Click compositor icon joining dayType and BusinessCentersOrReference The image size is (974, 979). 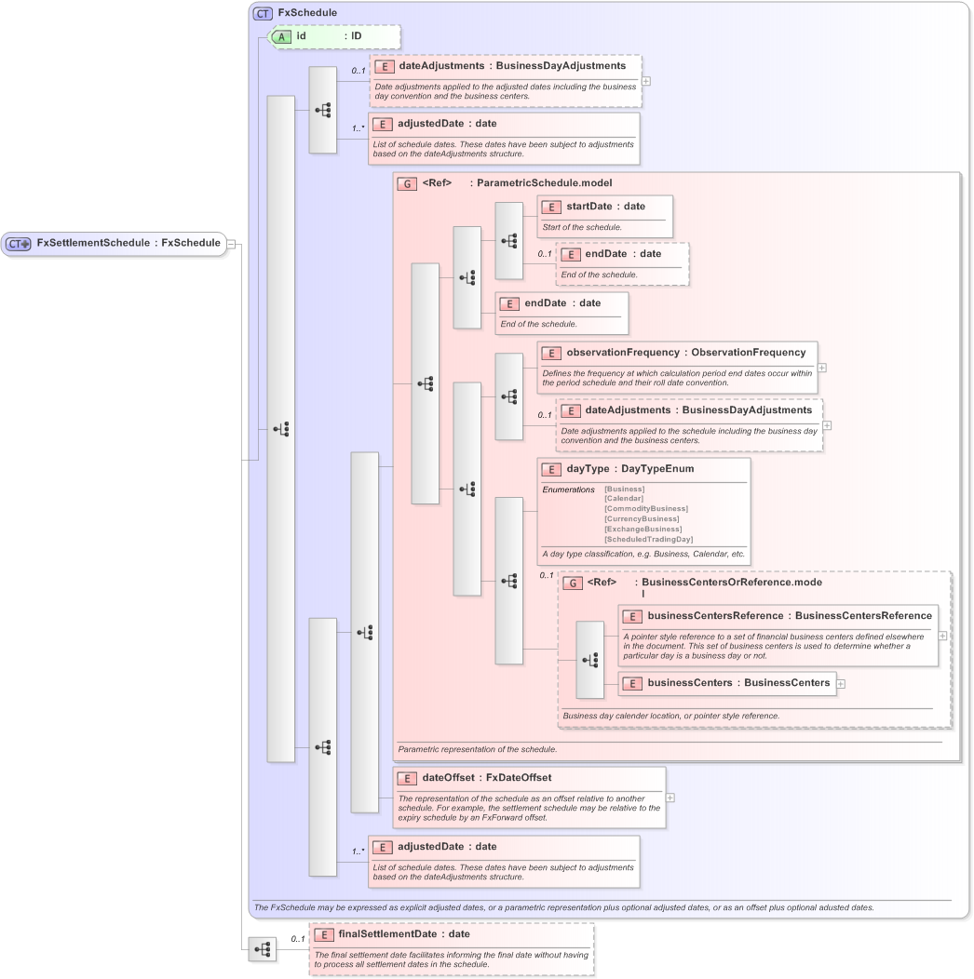point(509,581)
